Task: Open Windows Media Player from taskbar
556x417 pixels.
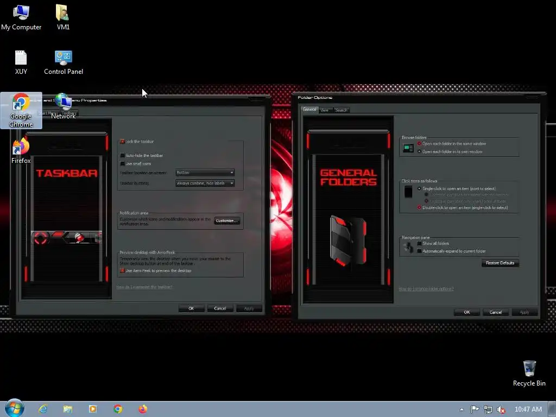Action: (x=92, y=409)
